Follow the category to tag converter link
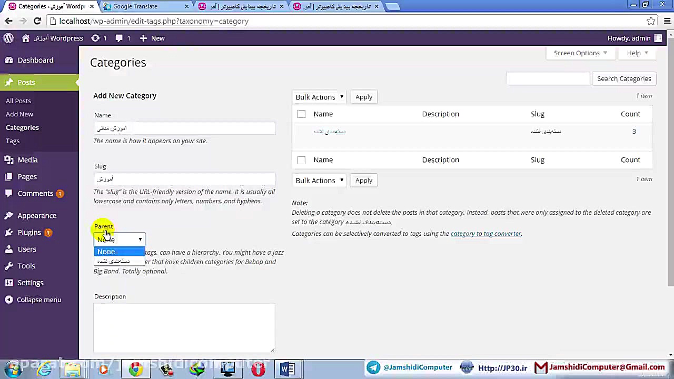Image resolution: width=674 pixels, height=379 pixels. point(485,233)
